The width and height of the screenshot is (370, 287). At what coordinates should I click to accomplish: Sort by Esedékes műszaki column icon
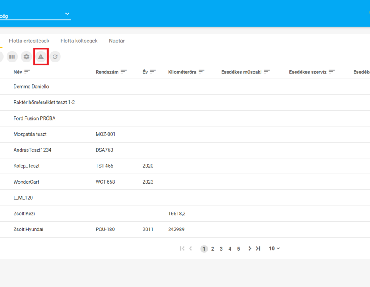(x=267, y=71)
